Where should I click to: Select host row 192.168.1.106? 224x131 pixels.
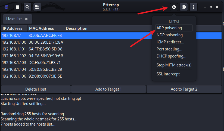tap(111, 76)
